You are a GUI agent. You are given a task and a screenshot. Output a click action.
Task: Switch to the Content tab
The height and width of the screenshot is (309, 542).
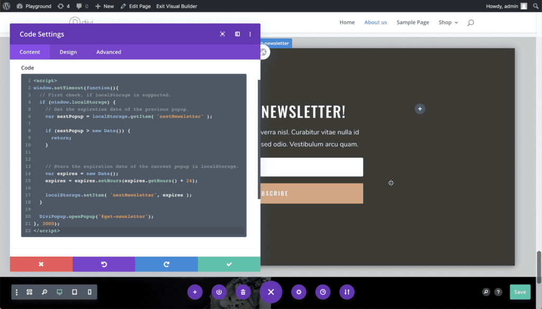[30, 52]
